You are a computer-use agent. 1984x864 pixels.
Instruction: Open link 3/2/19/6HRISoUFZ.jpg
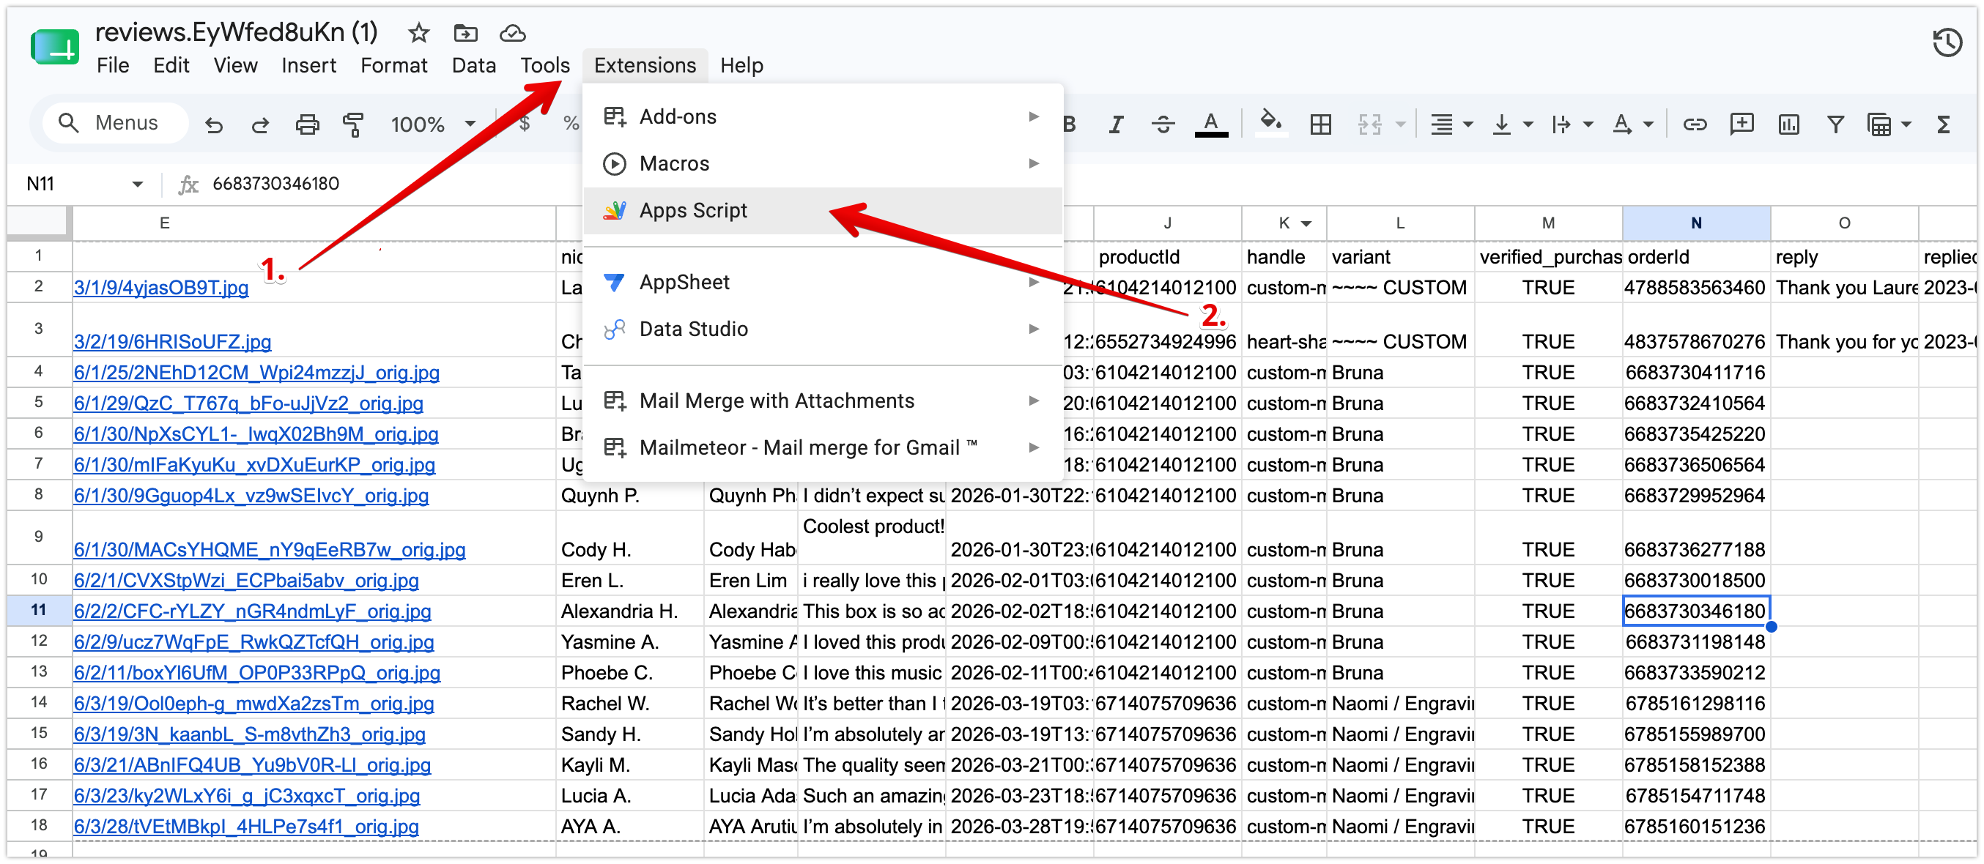click(x=172, y=342)
